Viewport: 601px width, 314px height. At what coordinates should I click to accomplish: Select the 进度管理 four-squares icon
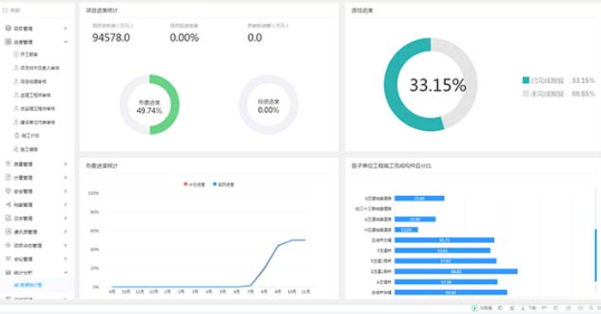(8, 42)
